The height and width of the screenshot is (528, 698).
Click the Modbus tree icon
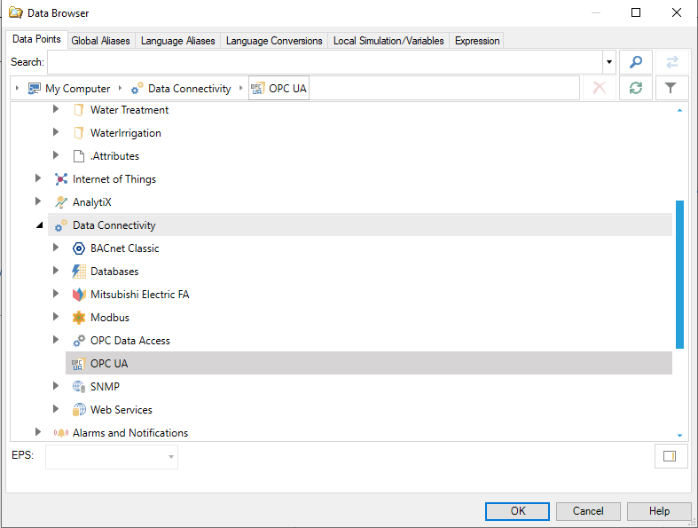click(79, 318)
